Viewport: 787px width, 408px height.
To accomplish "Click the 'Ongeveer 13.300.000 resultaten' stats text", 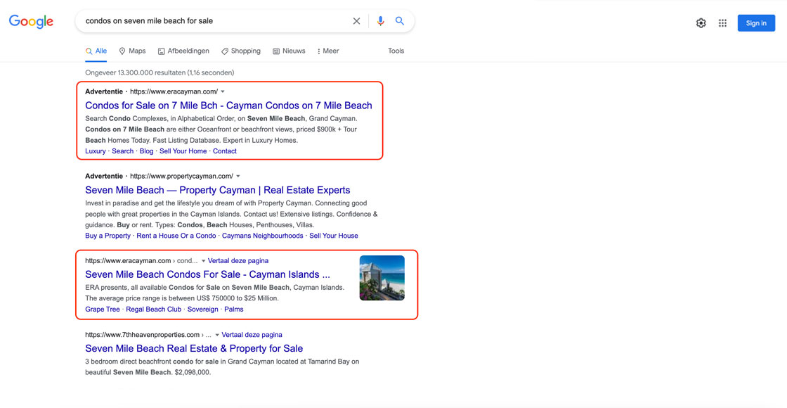I will coord(160,73).
